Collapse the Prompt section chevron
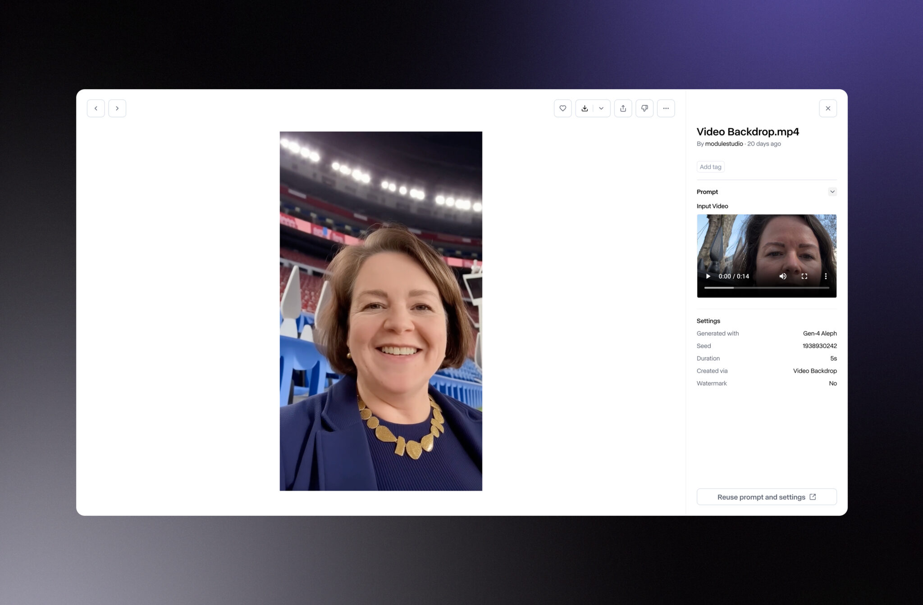 point(832,192)
